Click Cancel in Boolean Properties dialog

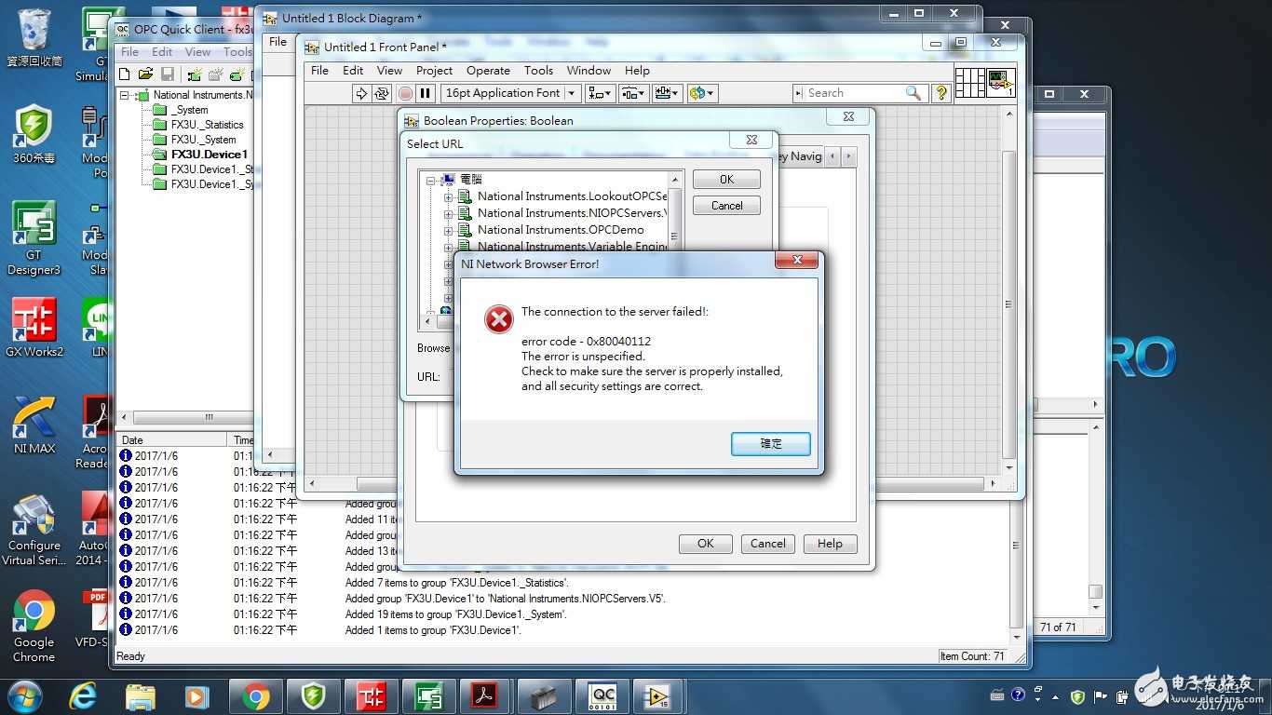768,544
